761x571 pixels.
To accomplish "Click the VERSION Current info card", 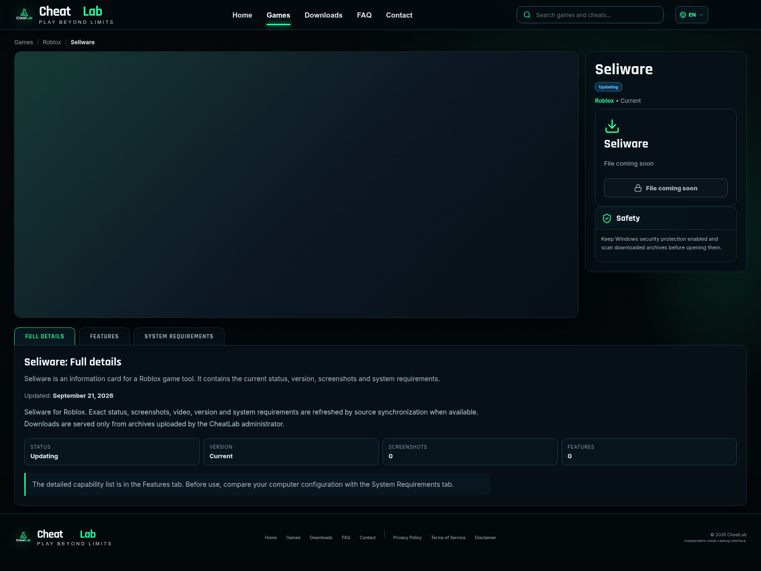I will (291, 452).
